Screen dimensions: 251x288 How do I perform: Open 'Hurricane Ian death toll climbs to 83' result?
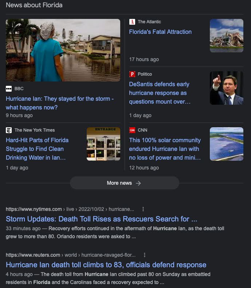coord(106,265)
